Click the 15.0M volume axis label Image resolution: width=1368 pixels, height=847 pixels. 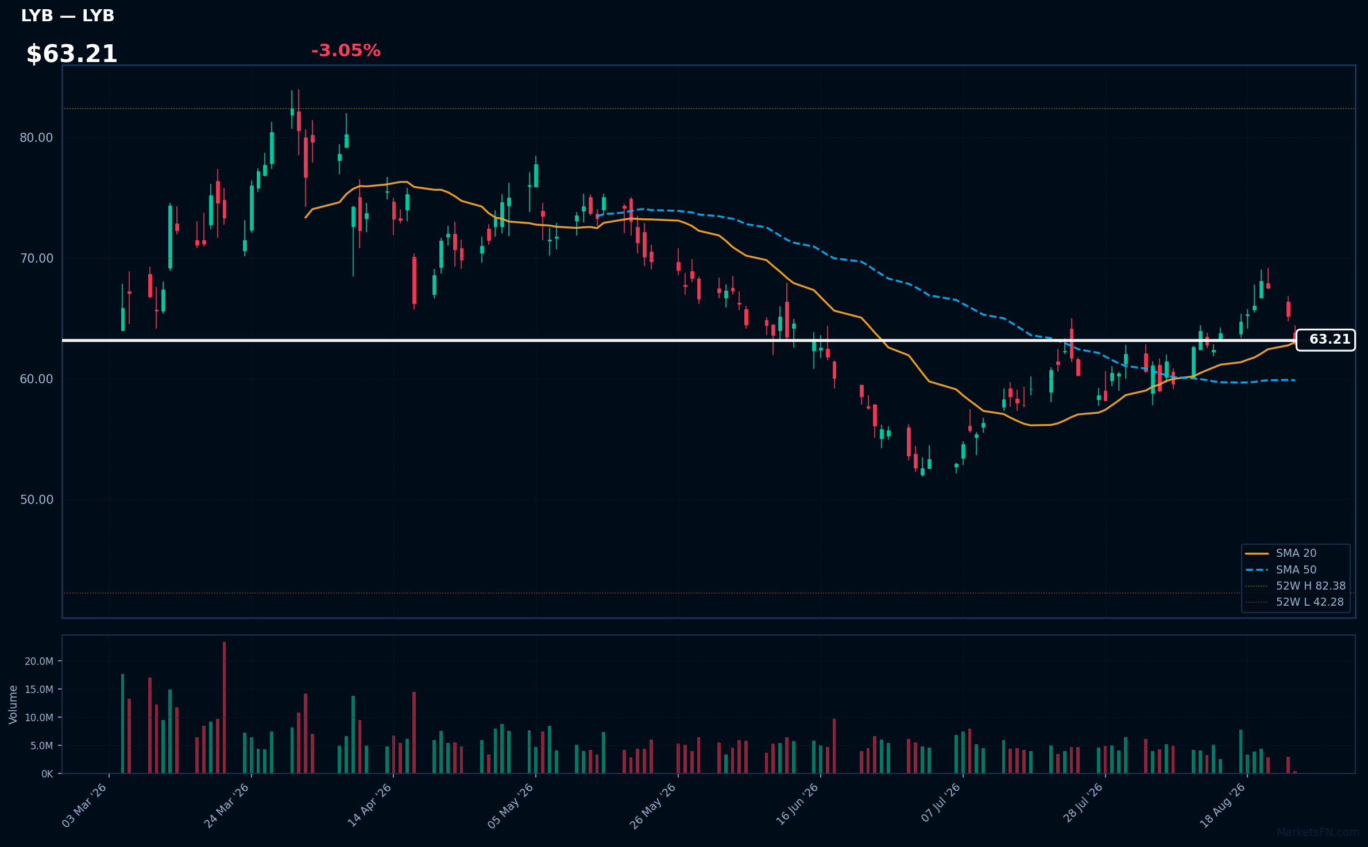pos(39,690)
